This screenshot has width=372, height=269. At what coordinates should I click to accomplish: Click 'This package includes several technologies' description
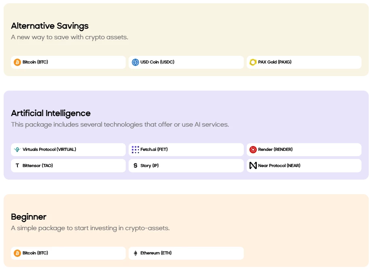pos(120,125)
